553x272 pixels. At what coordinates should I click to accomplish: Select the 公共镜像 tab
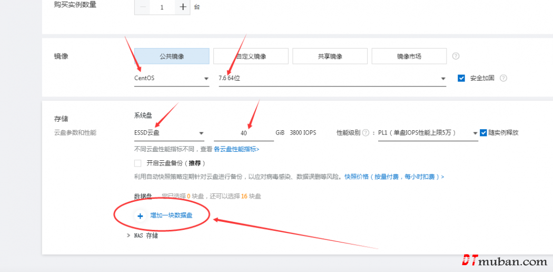pos(172,56)
